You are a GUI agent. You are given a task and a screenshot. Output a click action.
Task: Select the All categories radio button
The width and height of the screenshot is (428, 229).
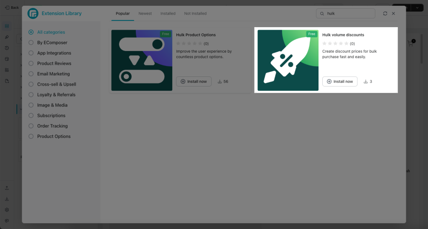pos(31,32)
